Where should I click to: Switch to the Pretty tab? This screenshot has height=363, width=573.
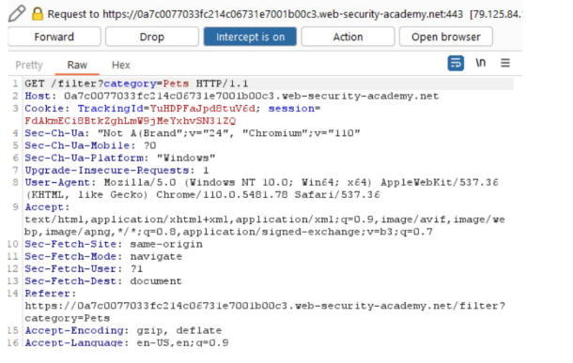(29, 65)
